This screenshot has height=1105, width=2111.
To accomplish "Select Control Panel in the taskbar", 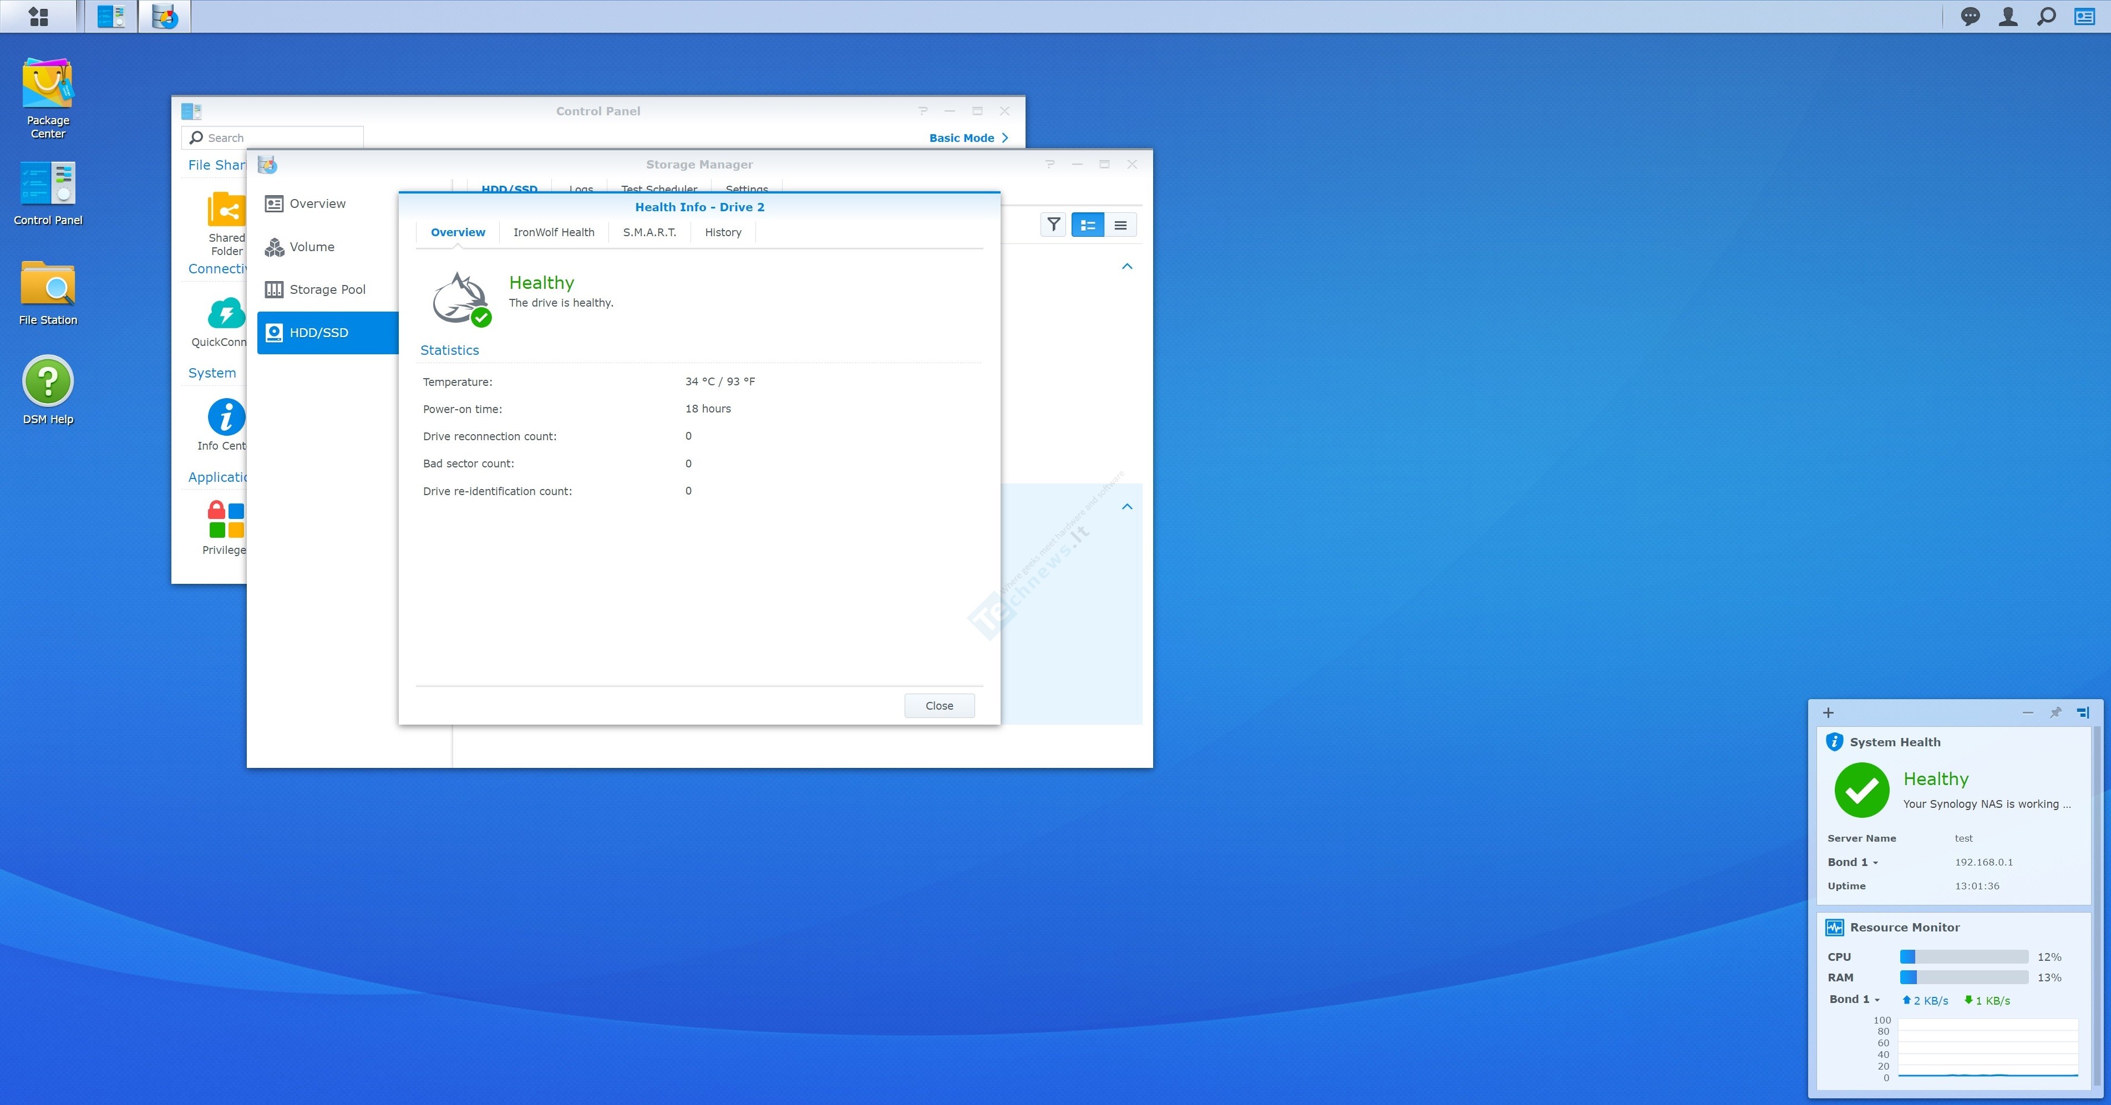I will coord(110,17).
